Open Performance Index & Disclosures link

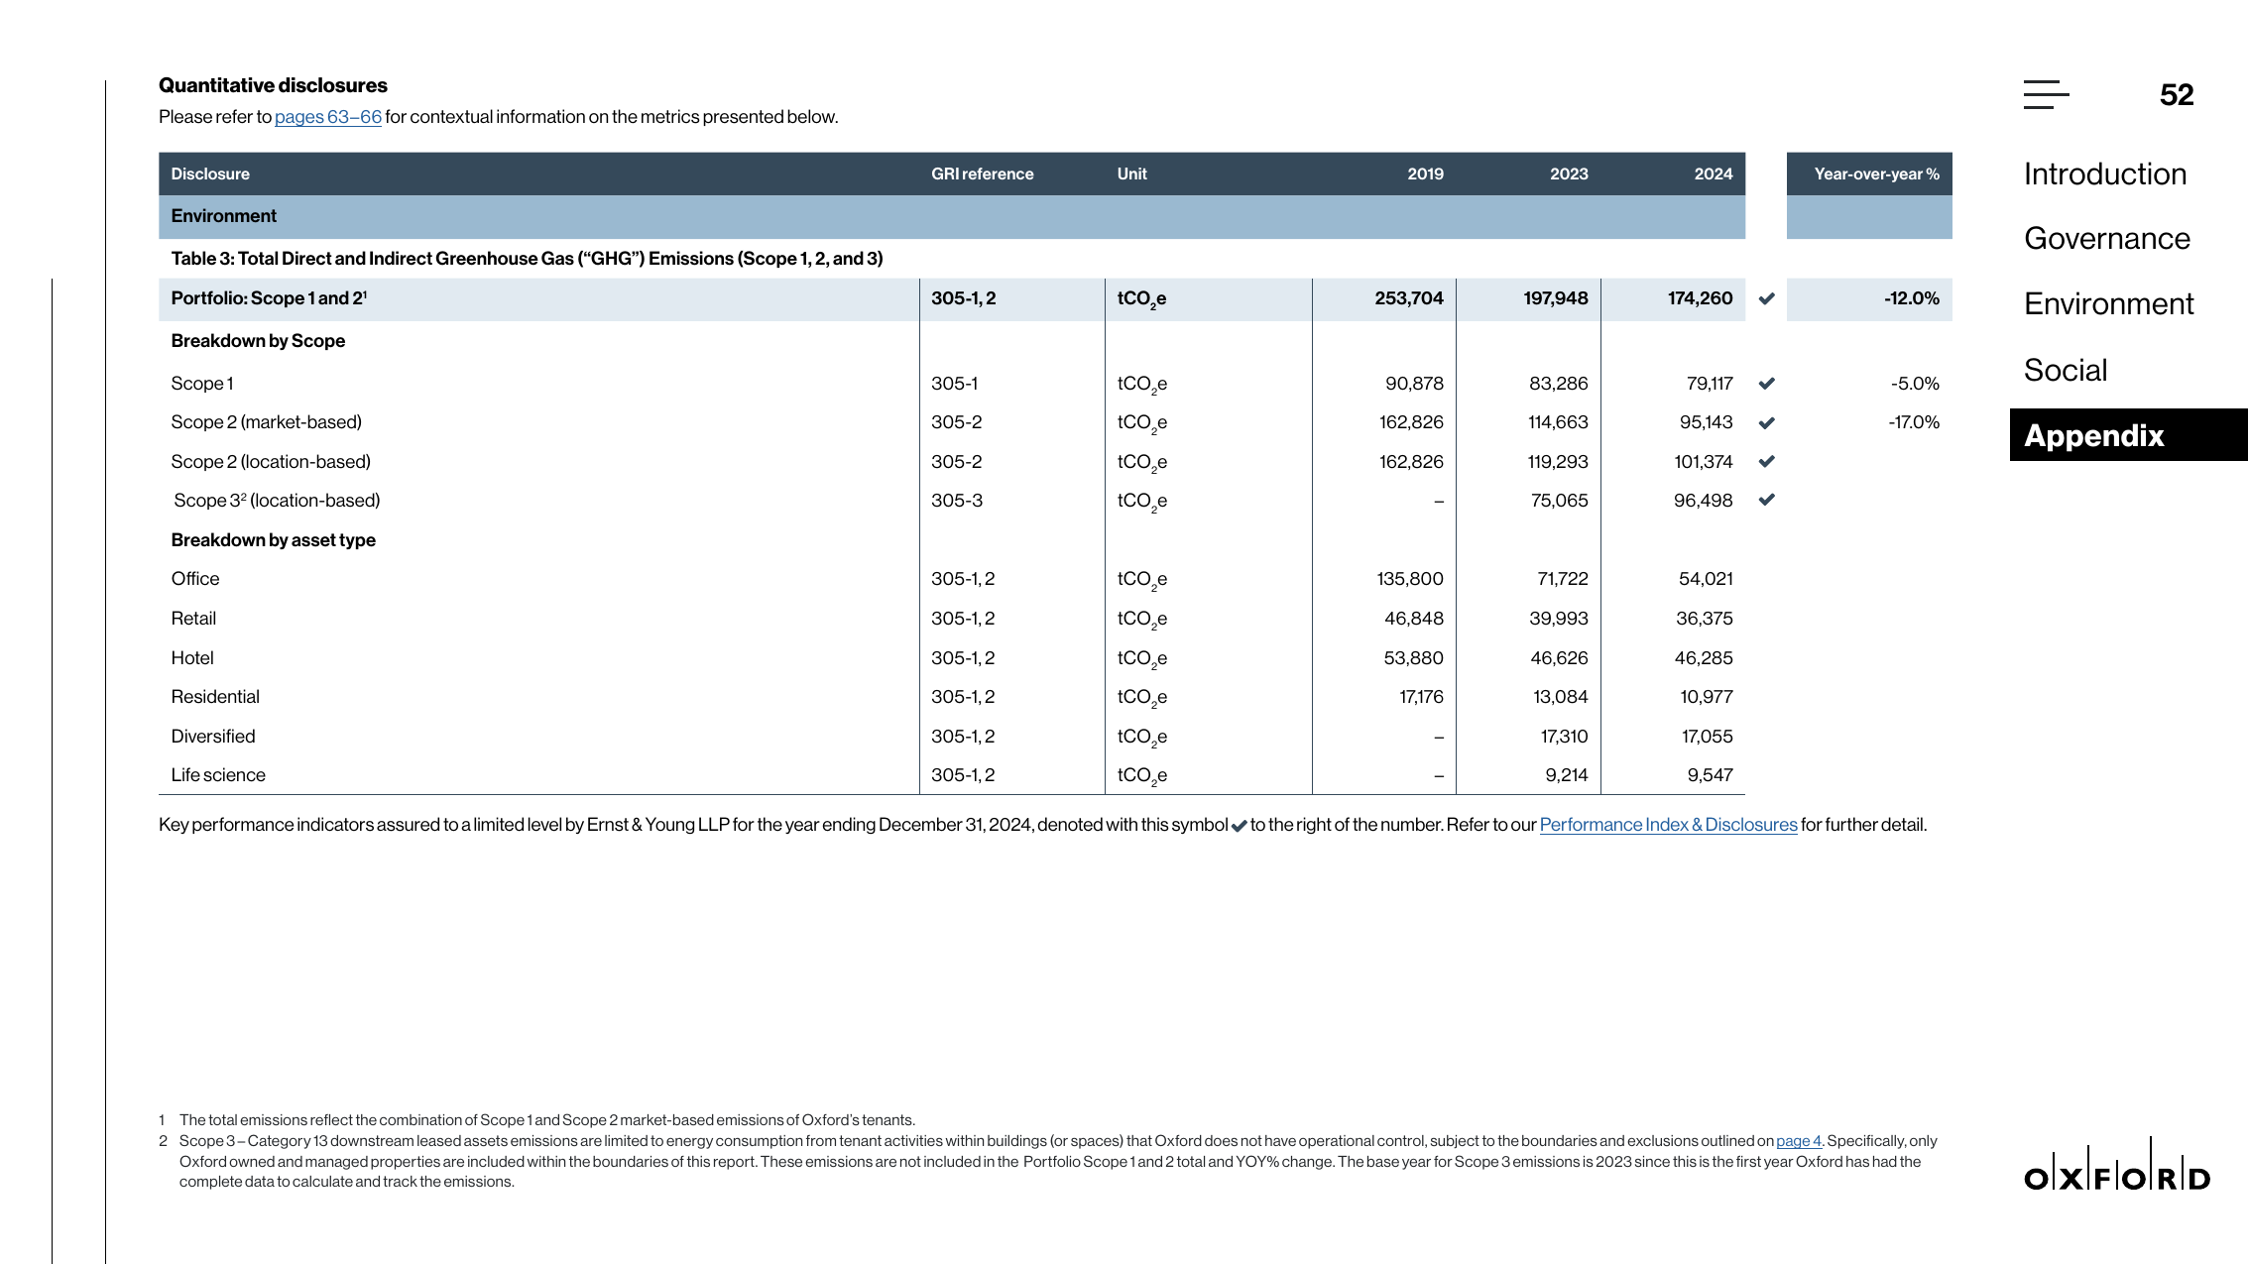click(x=1668, y=825)
